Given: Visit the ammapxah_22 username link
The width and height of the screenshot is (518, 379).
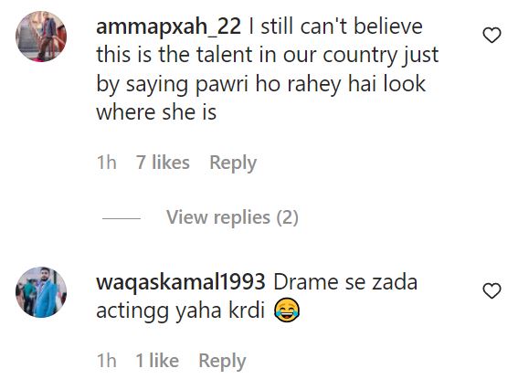Looking at the screenshot, I should [168, 26].
